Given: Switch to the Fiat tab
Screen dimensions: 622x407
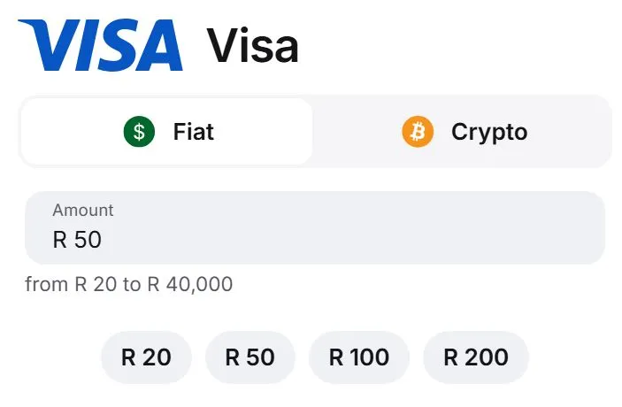Looking at the screenshot, I should click(166, 132).
